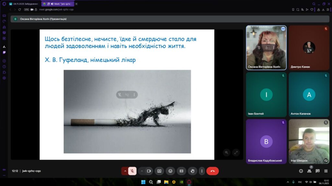The image size is (332, 186).
Task: Open File Explorer from the taskbar
Action: (x=166, y=182)
